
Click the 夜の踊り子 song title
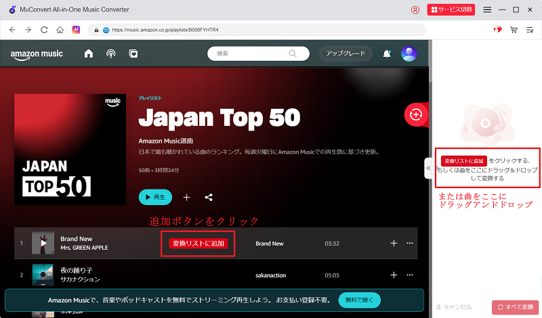(x=77, y=271)
